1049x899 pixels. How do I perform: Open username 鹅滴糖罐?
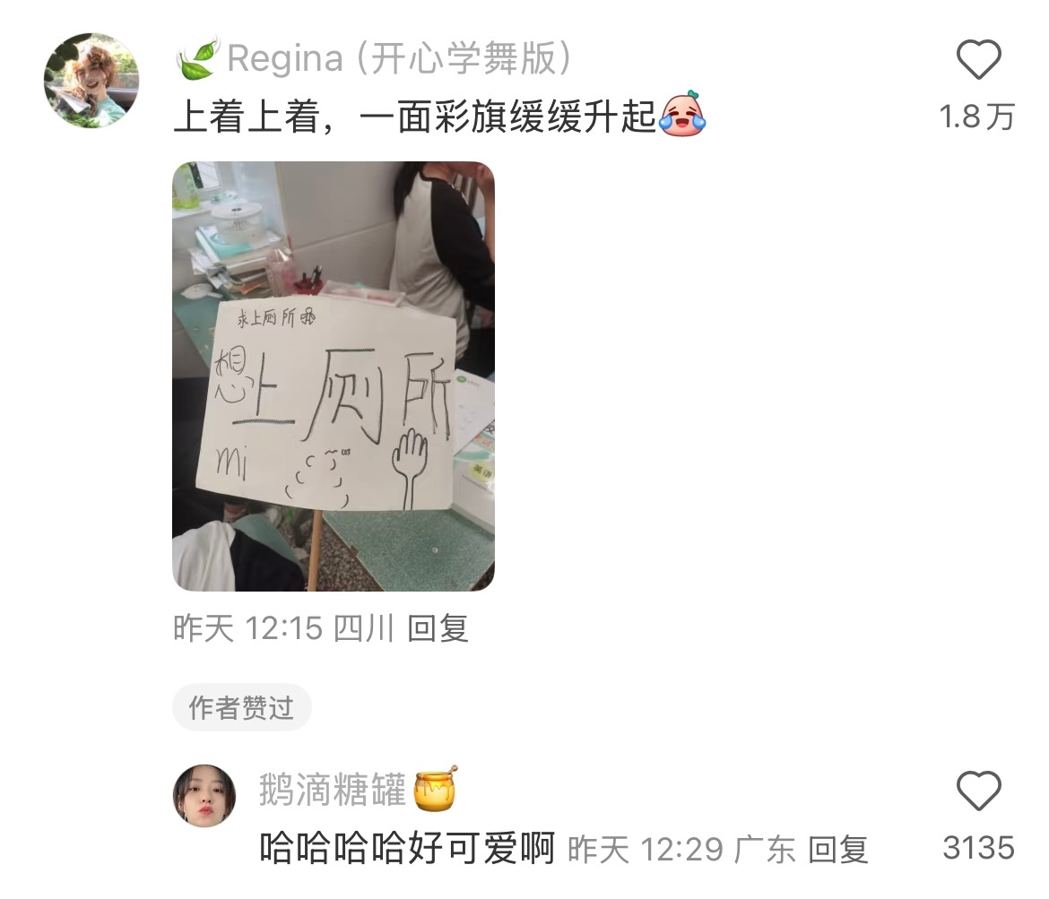333,790
